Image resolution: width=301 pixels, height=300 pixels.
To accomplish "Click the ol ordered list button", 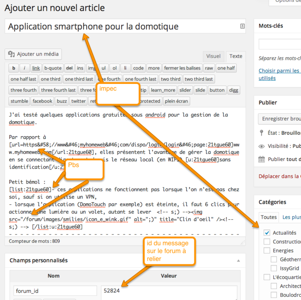I will [x=115, y=68].
